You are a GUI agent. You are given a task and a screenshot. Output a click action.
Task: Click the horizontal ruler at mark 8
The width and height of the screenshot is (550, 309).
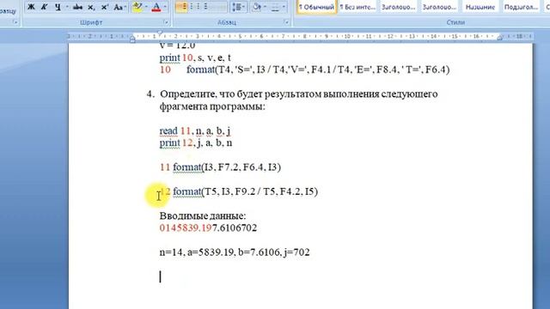(x=304, y=36)
